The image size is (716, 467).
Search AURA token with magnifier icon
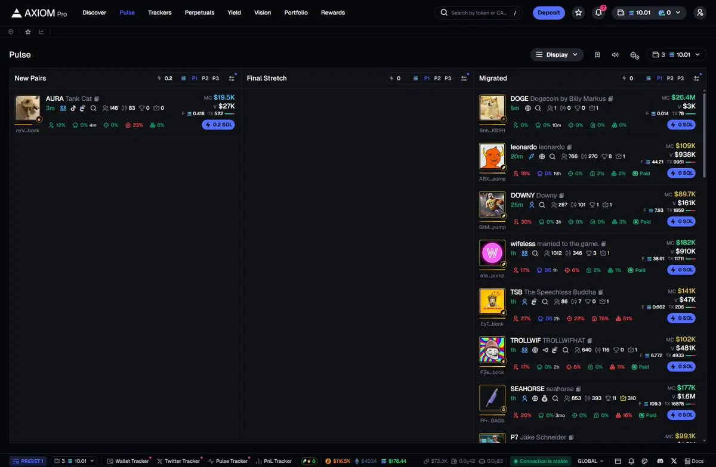pyautogui.click(x=94, y=109)
